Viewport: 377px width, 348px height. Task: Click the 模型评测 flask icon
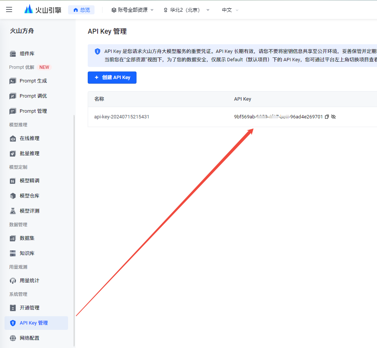pos(13,211)
